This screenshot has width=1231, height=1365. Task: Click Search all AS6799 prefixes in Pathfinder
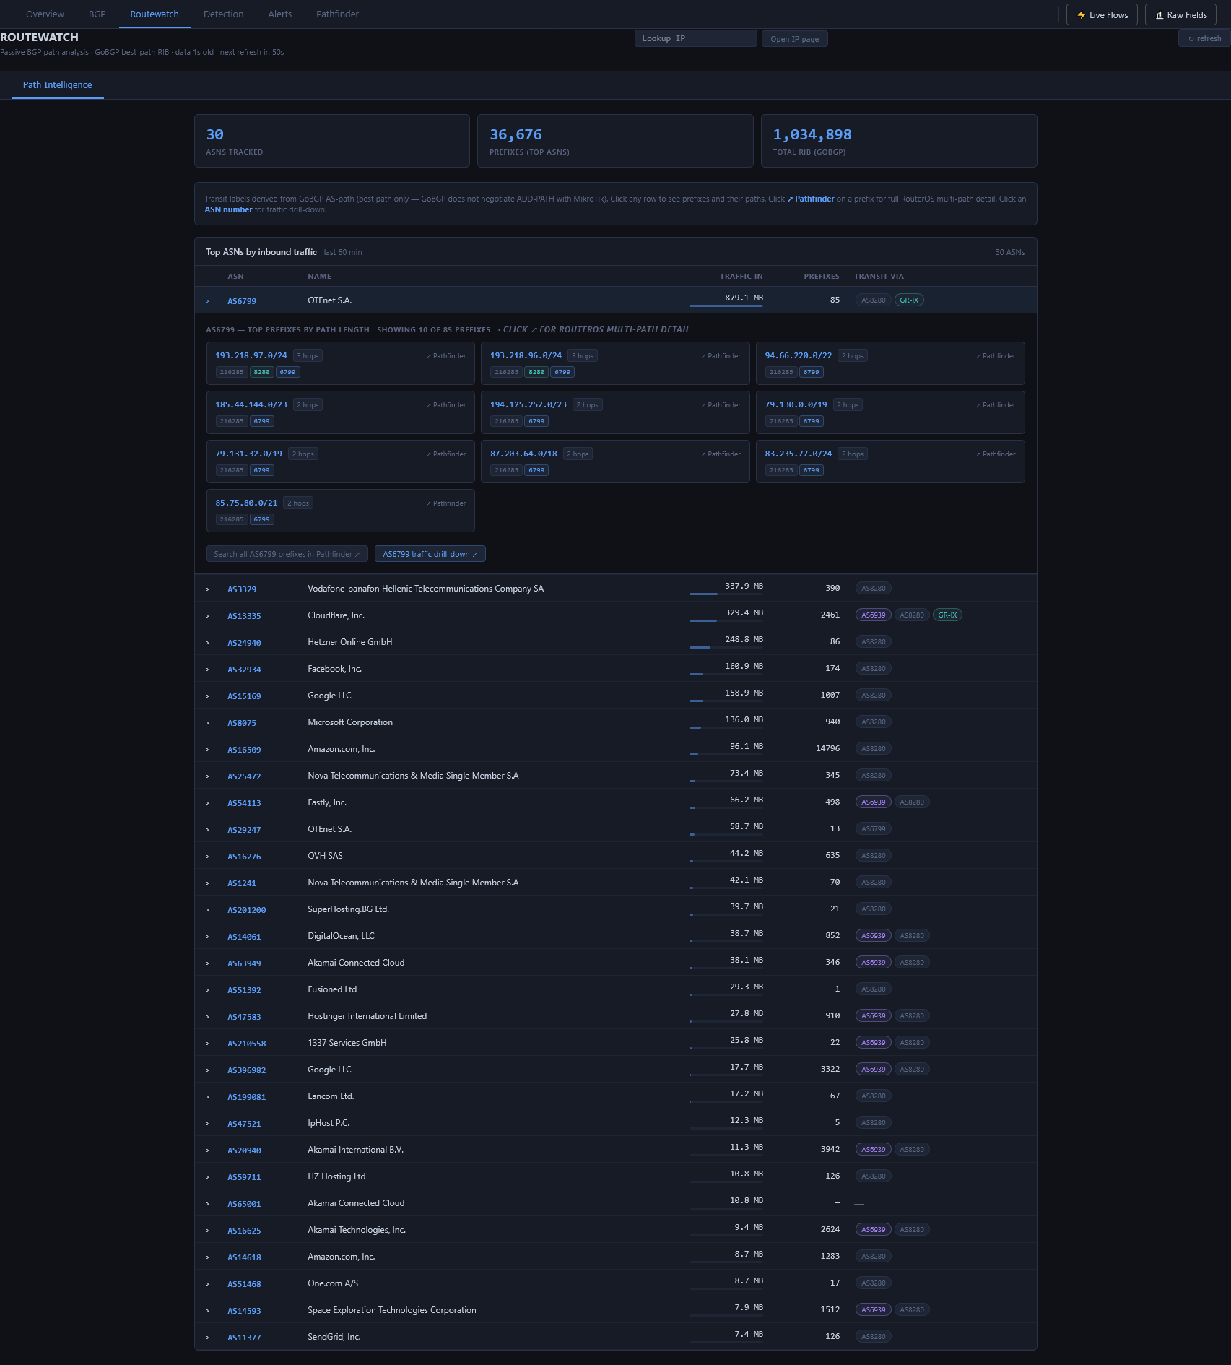point(287,554)
